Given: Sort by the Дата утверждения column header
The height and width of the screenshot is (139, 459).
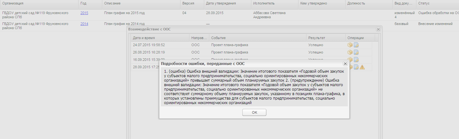Looking at the screenshot, I should click(x=227, y=3).
